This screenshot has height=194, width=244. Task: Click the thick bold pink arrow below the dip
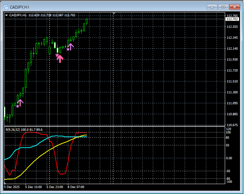coord(60,59)
